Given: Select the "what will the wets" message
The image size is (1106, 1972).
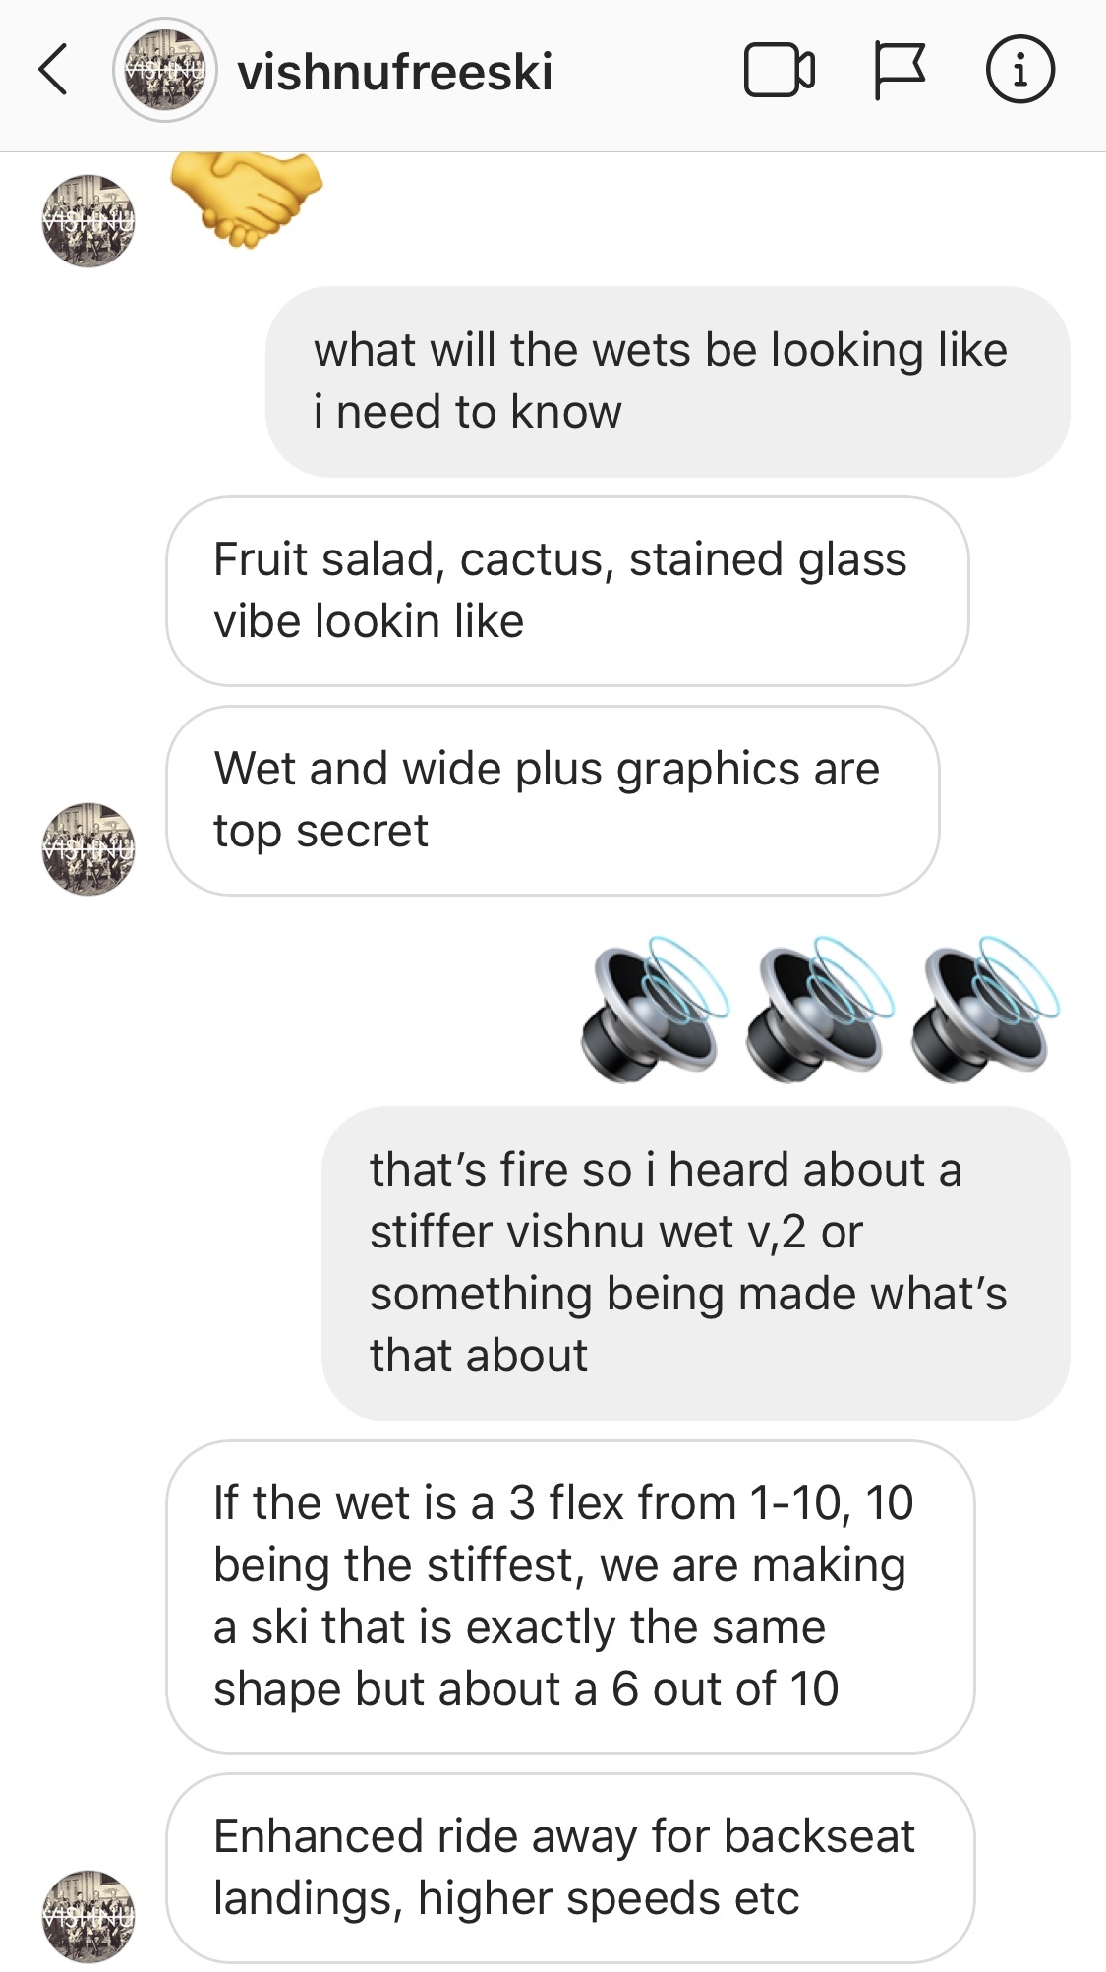Looking at the screenshot, I should pos(668,381).
